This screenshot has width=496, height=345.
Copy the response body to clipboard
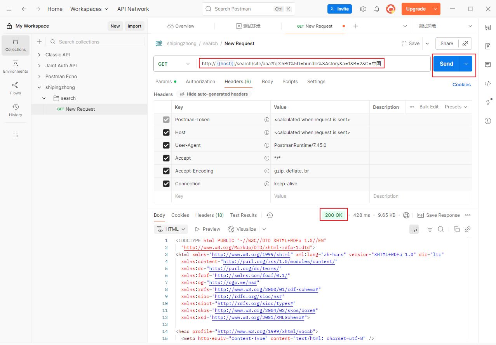tap(457, 229)
